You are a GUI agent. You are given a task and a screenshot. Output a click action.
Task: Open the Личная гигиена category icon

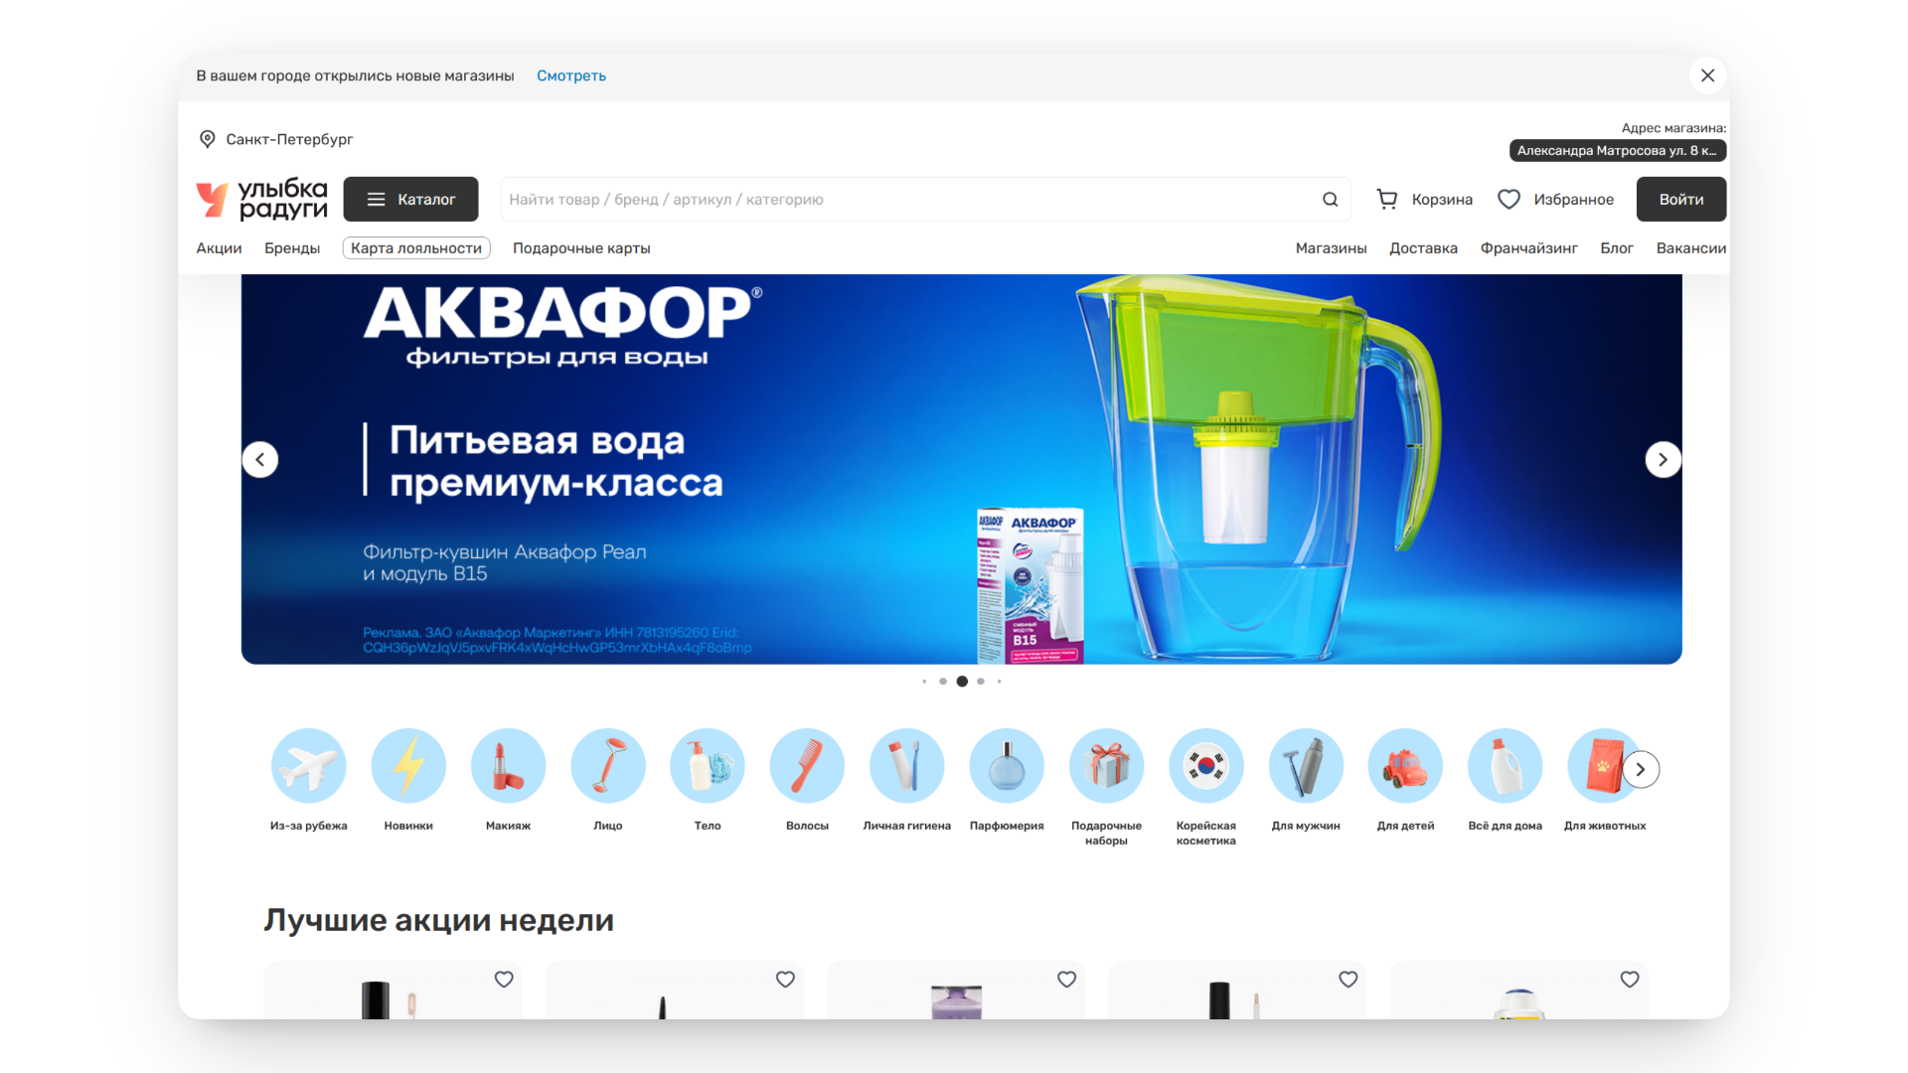pos(907,766)
